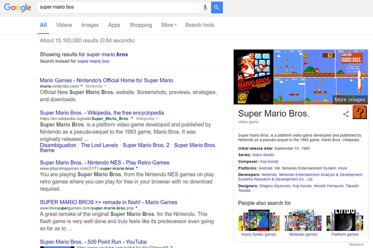Open Nintendo games thumbnail

(303, 220)
